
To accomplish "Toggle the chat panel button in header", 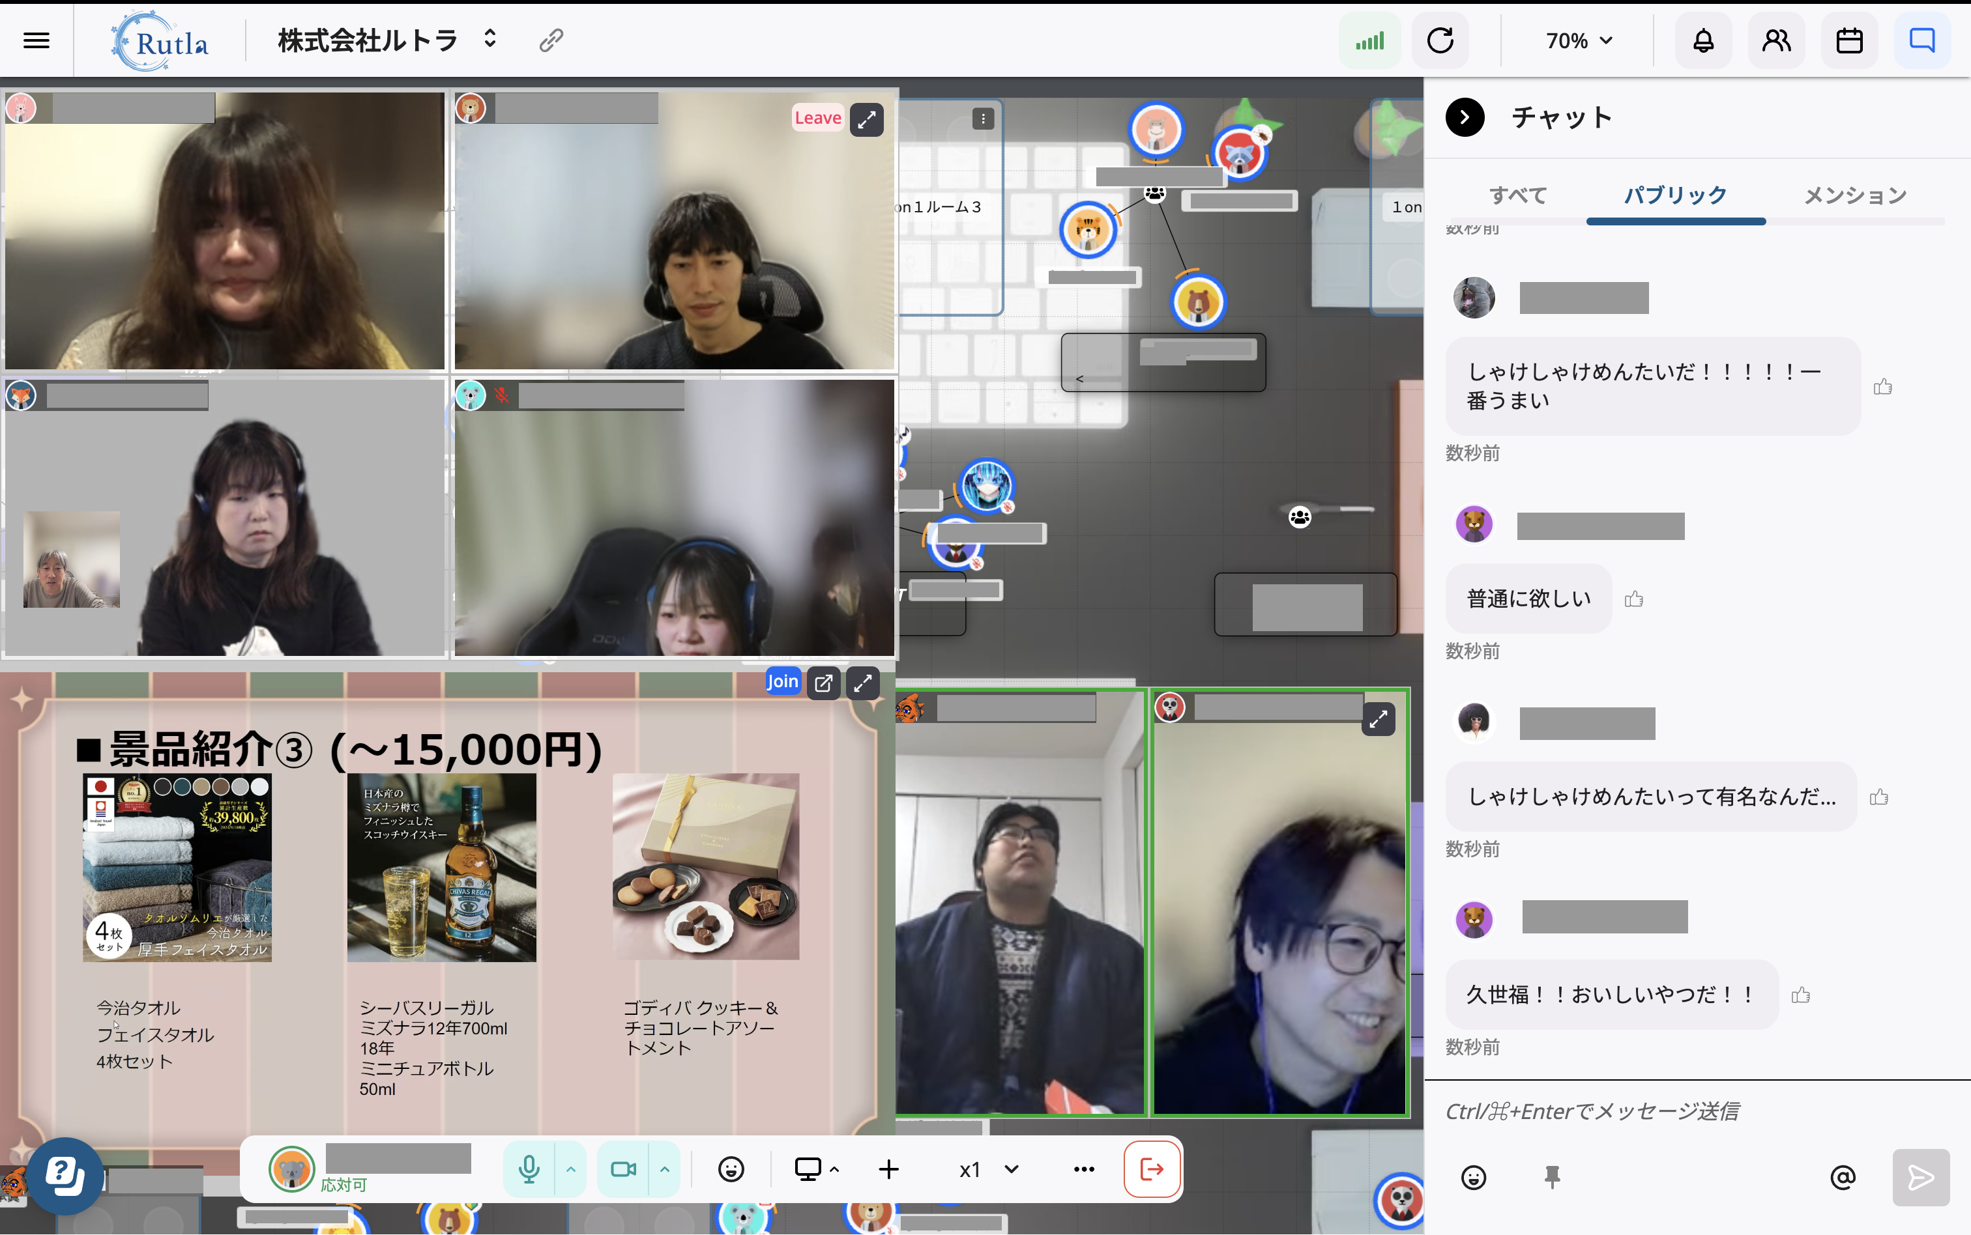I will [x=1921, y=40].
